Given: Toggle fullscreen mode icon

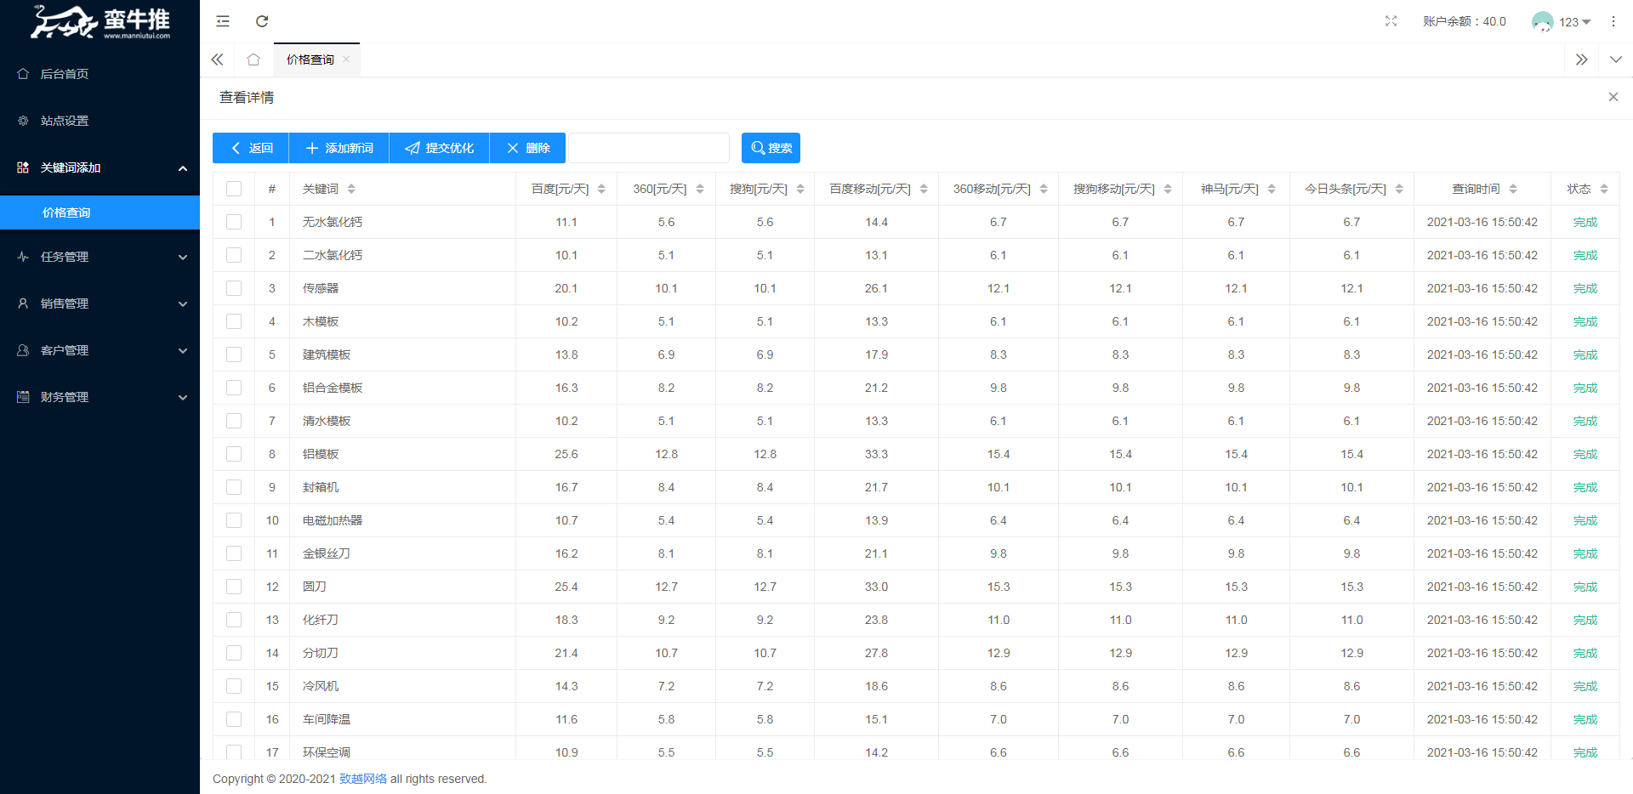Looking at the screenshot, I should 1391,21.
